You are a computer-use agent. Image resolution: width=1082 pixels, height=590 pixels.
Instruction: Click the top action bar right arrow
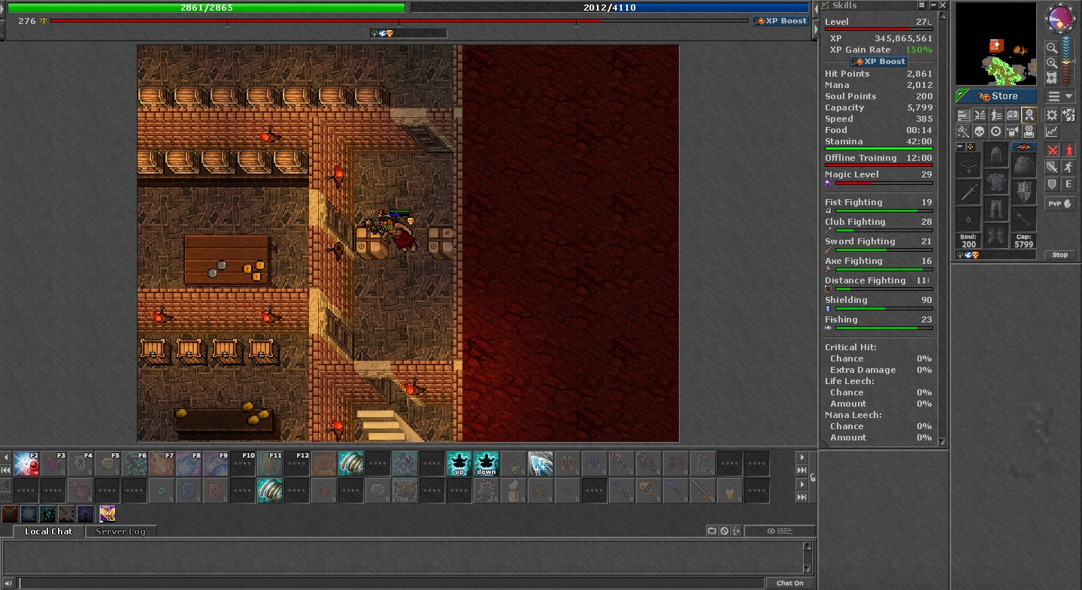(802, 457)
